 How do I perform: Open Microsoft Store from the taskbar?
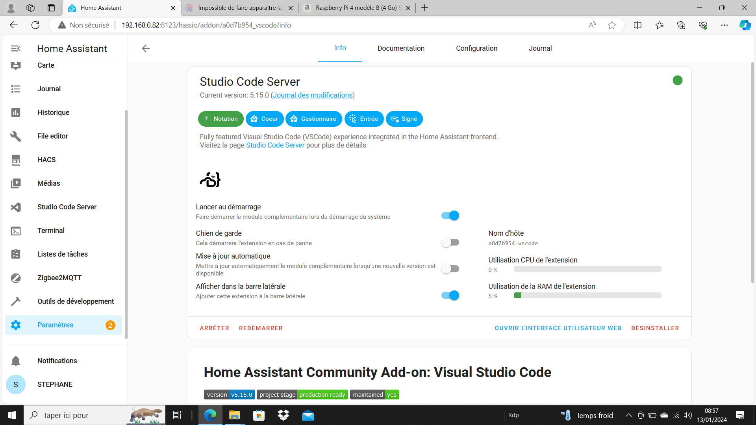pos(259,415)
